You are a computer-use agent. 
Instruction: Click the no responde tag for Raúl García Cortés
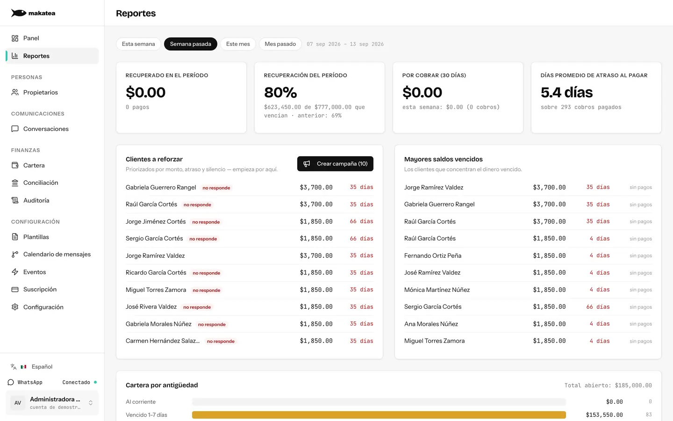197,205
